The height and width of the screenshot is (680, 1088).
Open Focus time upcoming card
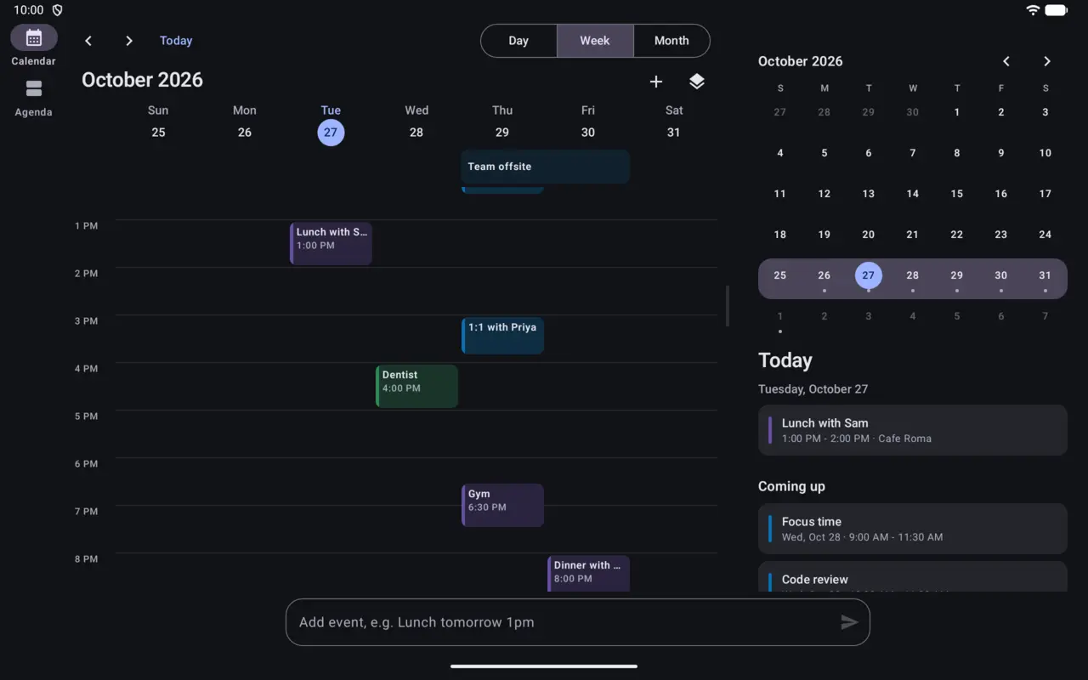[913, 529]
